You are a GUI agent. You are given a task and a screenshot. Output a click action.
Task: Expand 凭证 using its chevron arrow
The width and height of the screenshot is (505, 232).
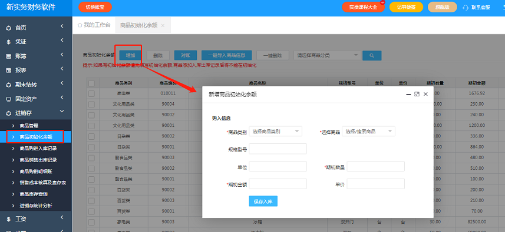click(x=62, y=41)
